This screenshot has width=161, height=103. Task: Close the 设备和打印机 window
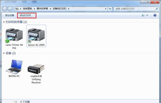(155, 2)
